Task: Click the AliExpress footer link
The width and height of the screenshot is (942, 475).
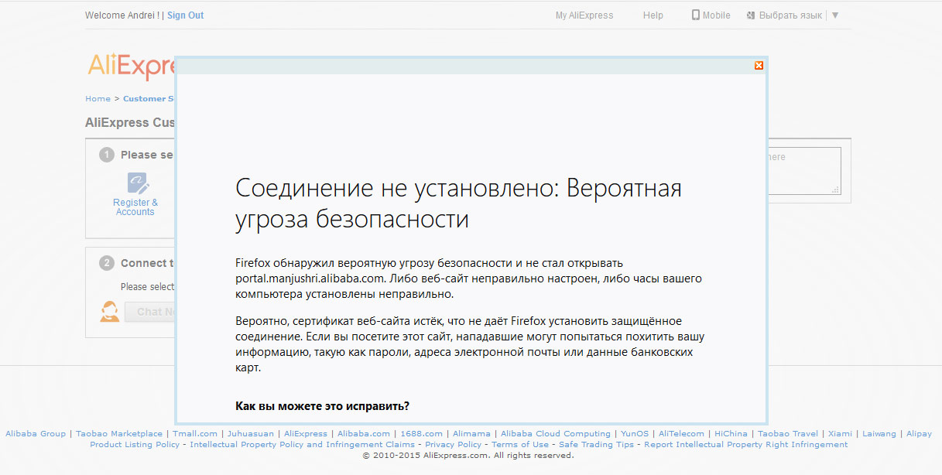Action: click(306, 434)
